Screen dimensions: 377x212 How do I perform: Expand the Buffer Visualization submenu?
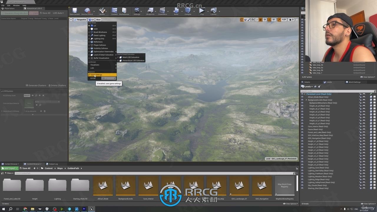pos(102,58)
